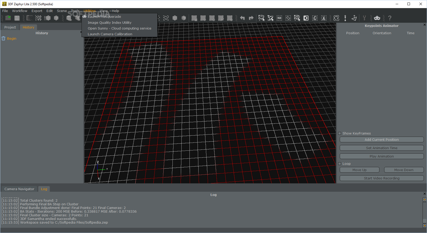Screen dimensions: 427x233
Task: Close the Keypoints Animator panel
Action: point(425,25)
